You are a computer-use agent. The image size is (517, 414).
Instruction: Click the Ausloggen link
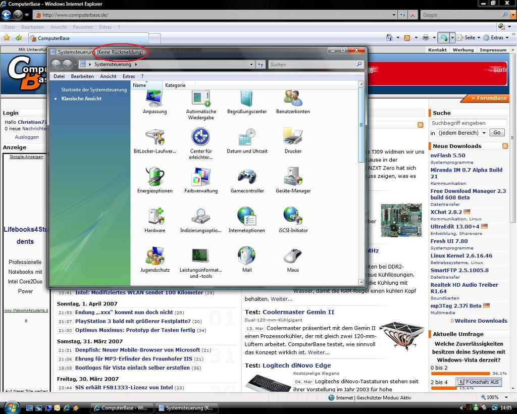pos(27,137)
